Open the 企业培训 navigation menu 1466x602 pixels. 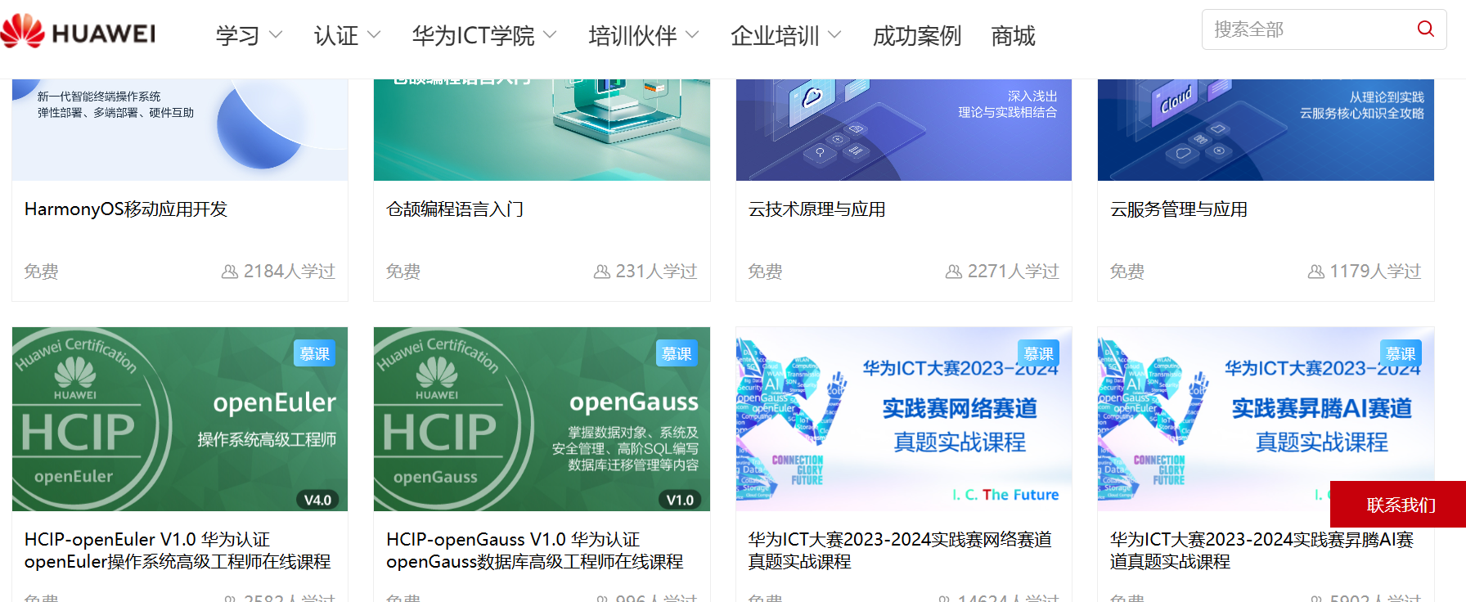click(x=776, y=36)
